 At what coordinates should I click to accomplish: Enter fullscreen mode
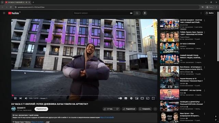[153, 98]
